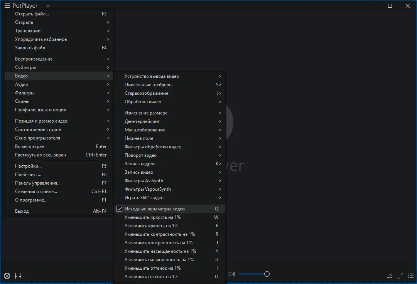
Task: Click the eject/open file icon
Action: [x=390, y=276]
